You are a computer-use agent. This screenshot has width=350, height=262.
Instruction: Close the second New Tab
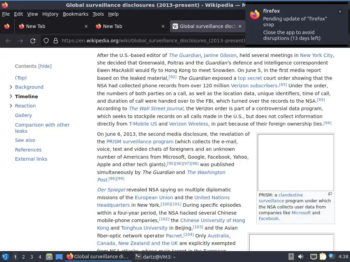point(163,26)
